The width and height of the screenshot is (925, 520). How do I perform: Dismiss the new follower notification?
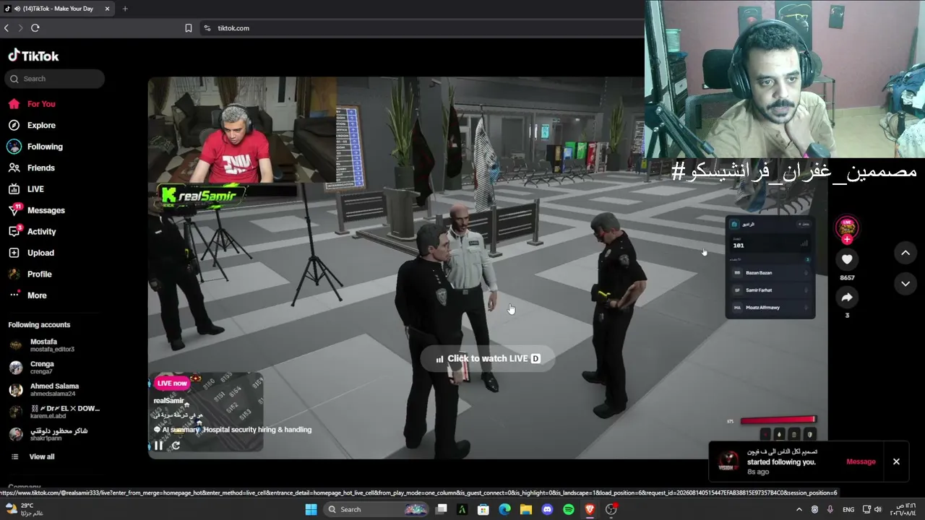(896, 461)
